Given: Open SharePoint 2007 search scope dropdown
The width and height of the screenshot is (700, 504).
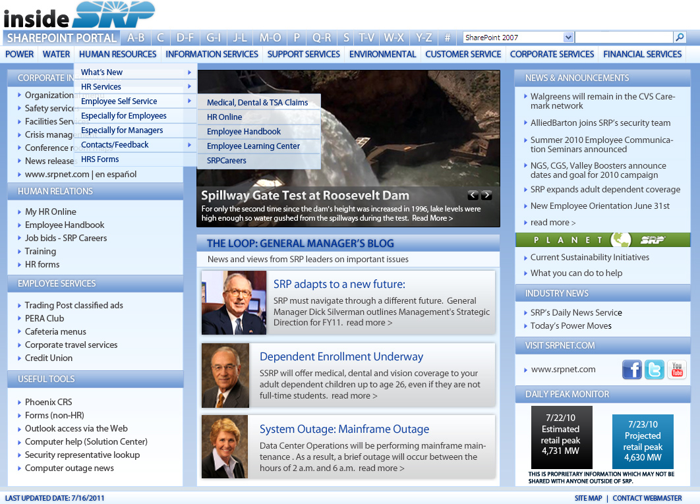Looking at the screenshot, I should (x=568, y=38).
